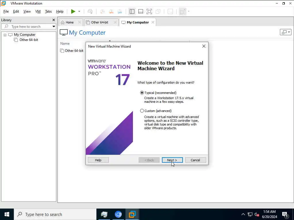Click the Enter Full Screen toolbar icon
The width and height of the screenshot is (294, 220).
[x=149, y=11]
